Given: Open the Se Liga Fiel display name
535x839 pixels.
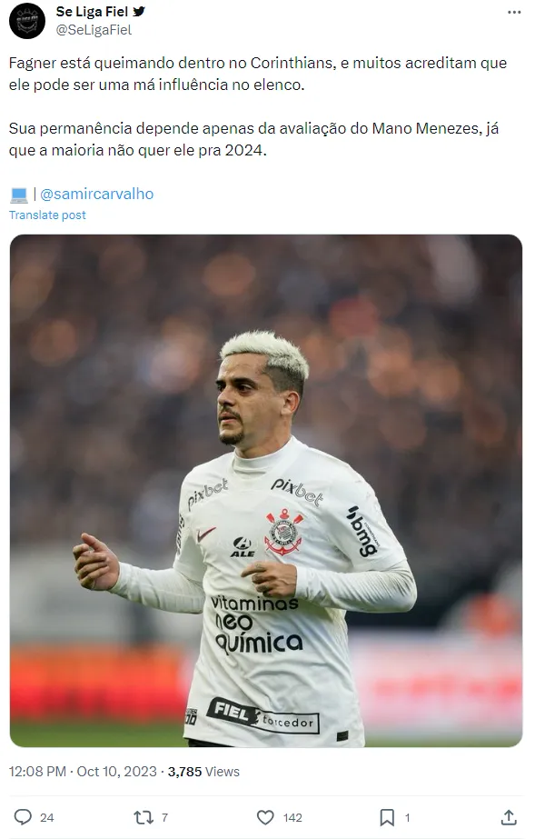Looking at the screenshot, I should [x=92, y=11].
